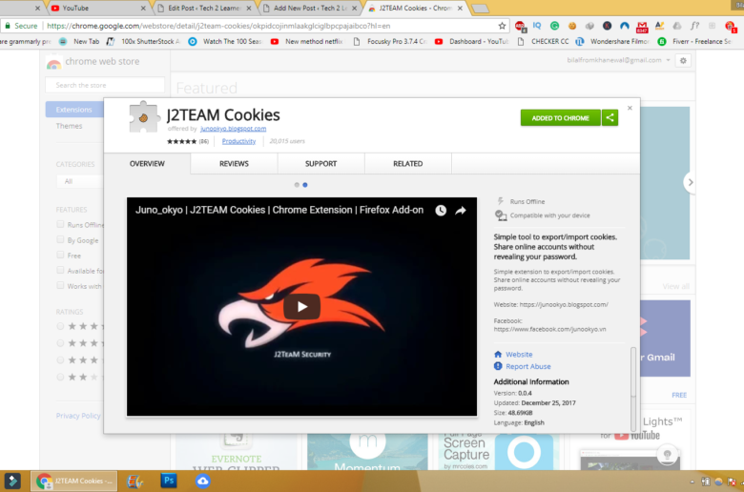
Task: Open the Categories All dropdown
Action: pyautogui.click(x=80, y=181)
